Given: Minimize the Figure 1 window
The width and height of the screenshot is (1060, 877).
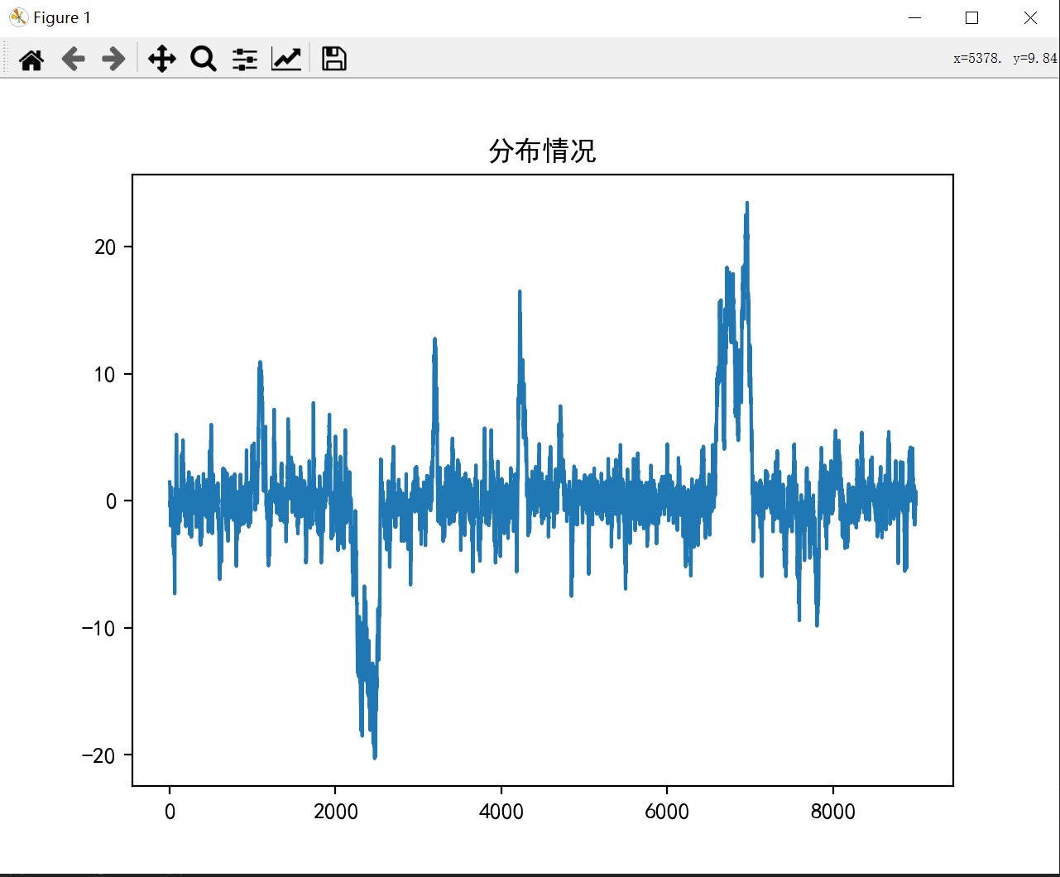Looking at the screenshot, I should click(914, 17).
